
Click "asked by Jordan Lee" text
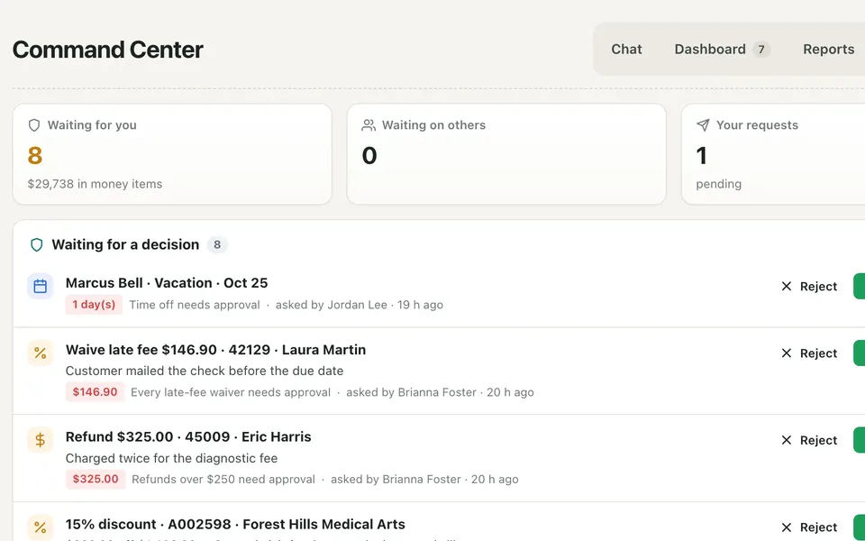[331, 305]
